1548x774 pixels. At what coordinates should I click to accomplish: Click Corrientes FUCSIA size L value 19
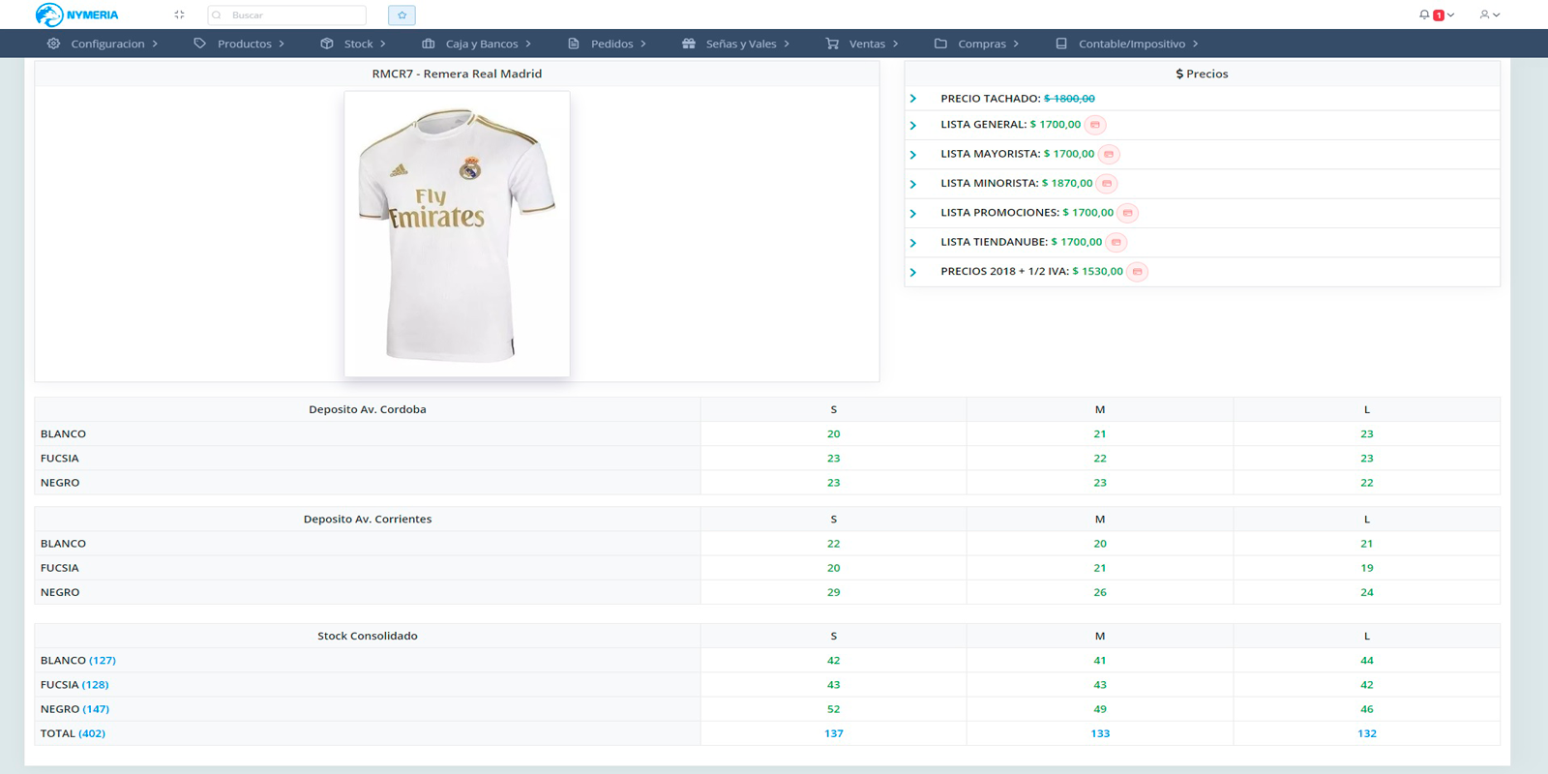tap(1367, 568)
